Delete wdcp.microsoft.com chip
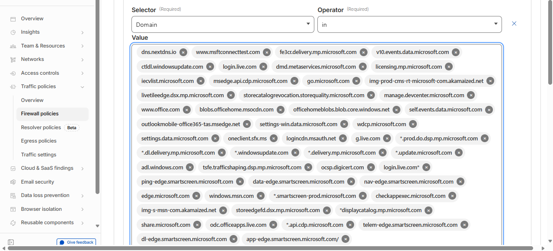Viewport: 553px width, 251px height. tap(413, 124)
